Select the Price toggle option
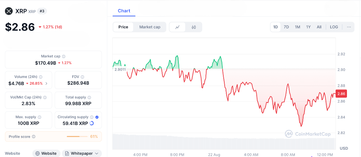361x157 pixels. pos(123,27)
